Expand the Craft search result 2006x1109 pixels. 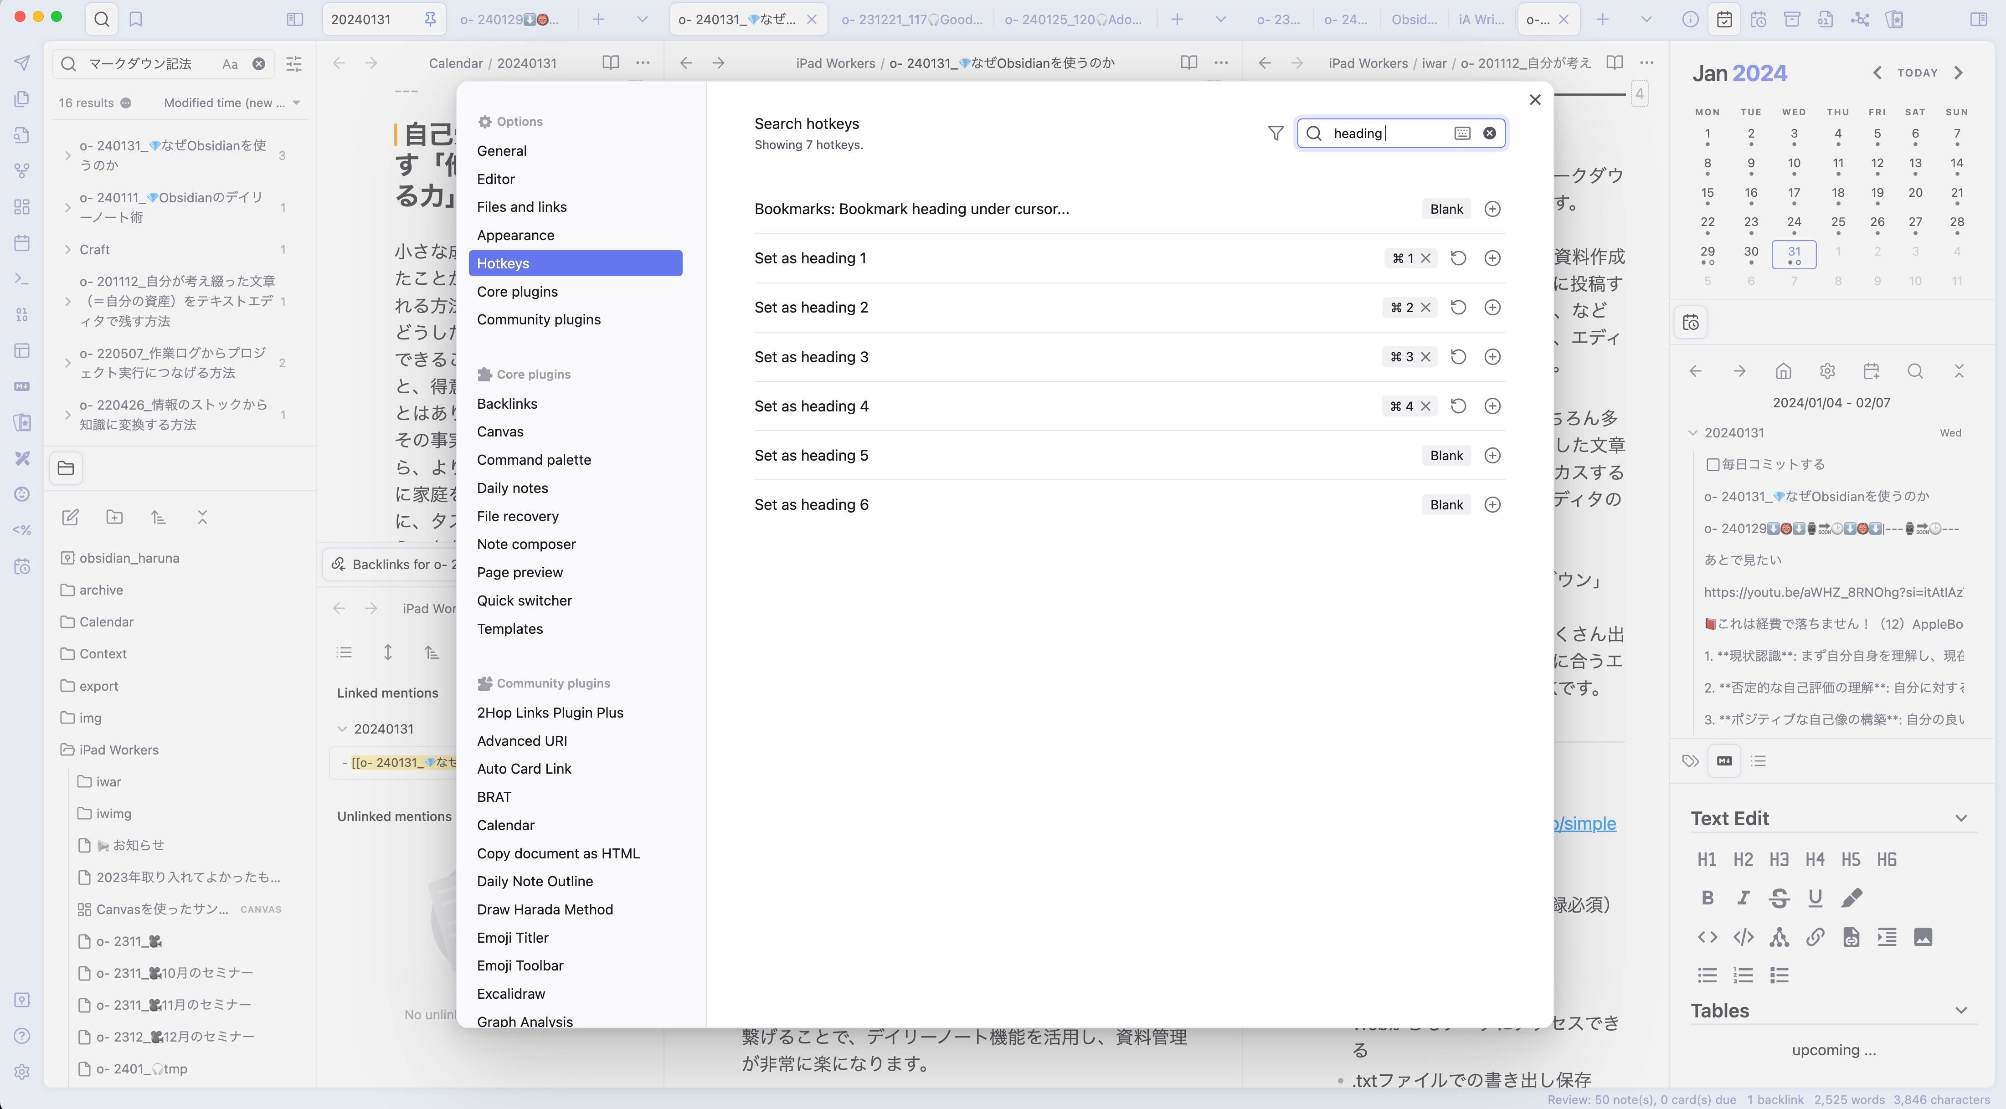pos(68,250)
